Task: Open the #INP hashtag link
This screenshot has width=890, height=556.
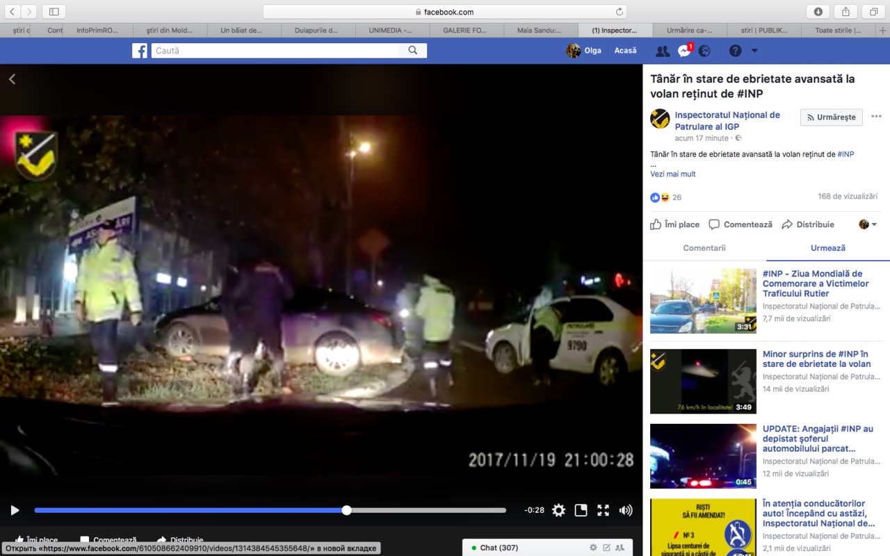Action: click(845, 154)
